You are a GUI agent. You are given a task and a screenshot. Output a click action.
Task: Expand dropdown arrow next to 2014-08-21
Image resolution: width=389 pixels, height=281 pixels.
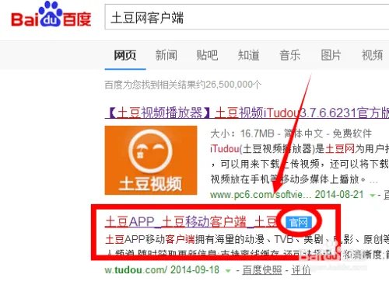click(373, 196)
